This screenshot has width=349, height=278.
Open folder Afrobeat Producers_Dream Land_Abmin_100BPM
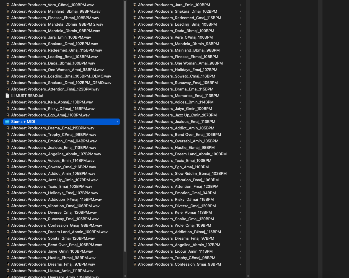(182, 154)
